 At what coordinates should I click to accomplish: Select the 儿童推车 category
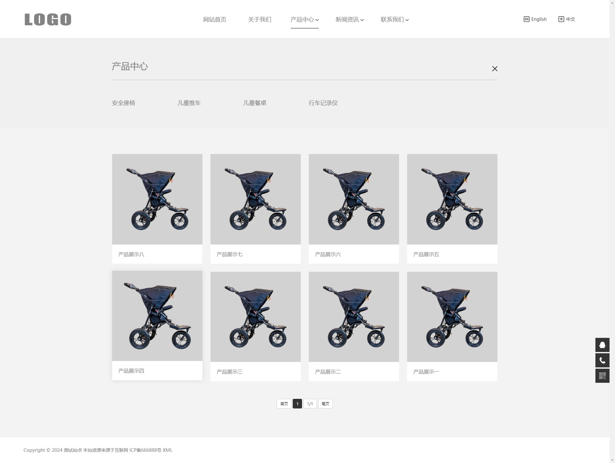(x=189, y=103)
